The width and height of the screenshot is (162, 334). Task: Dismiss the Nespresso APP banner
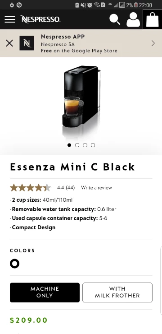tap(9, 43)
